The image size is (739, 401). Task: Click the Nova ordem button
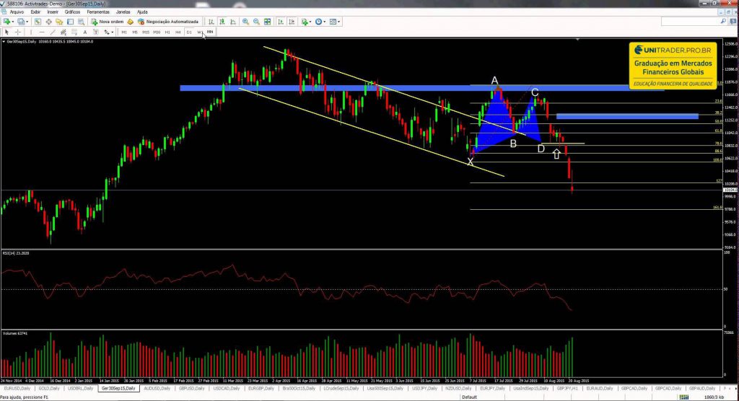pyautogui.click(x=108, y=22)
